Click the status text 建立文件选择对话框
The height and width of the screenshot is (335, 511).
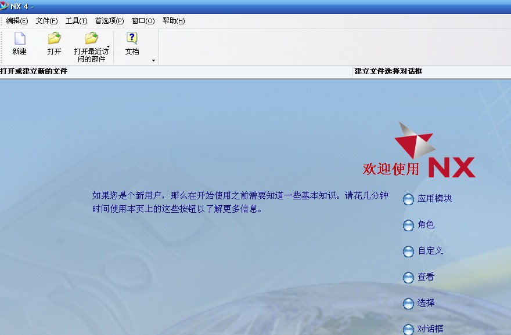[x=388, y=71]
